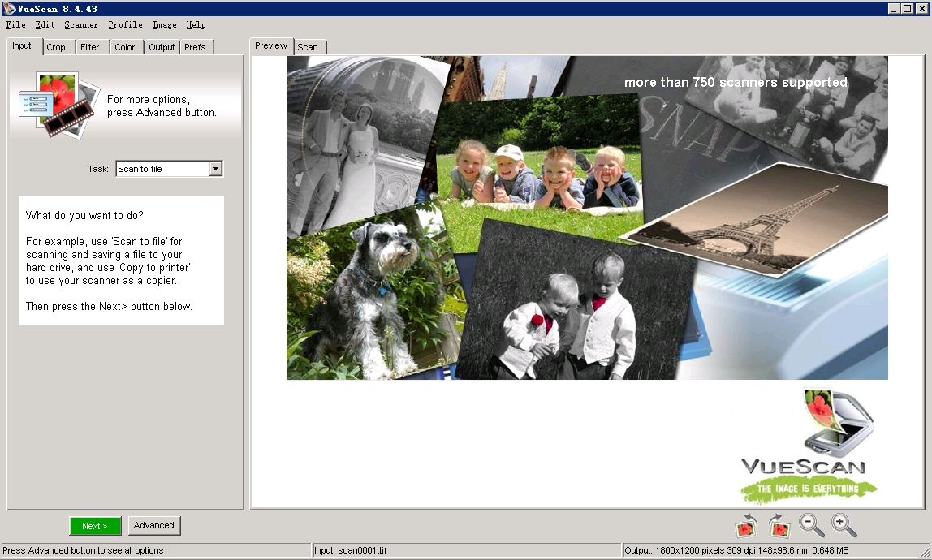
Task: Click the VueScan icon in title bar
Action: (9, 8)
